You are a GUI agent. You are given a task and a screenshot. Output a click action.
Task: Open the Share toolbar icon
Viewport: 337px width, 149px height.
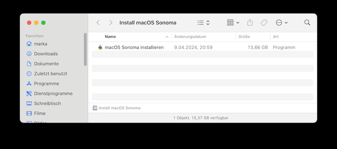click(x=250, y=23)
